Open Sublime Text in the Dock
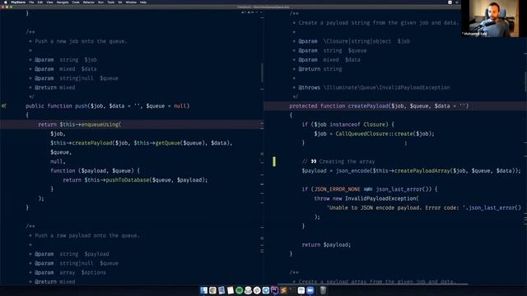Viewport: 527px width, 296px height. [x=283, y=290]
